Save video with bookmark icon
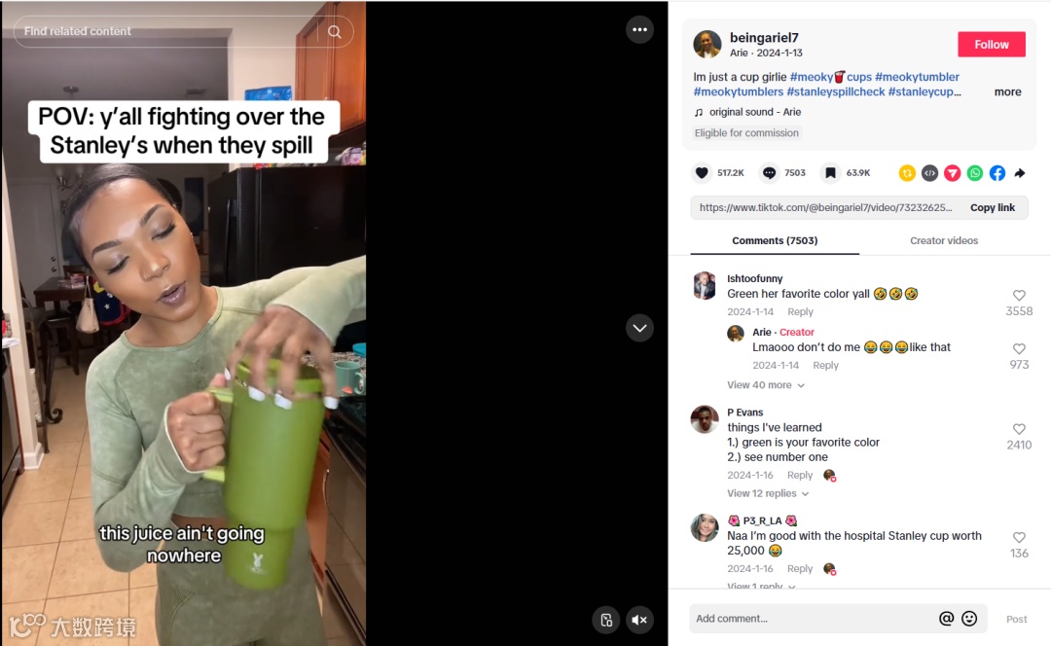Image resolution: width=1051 pixels, height=646 pixels. coord(830,173)
